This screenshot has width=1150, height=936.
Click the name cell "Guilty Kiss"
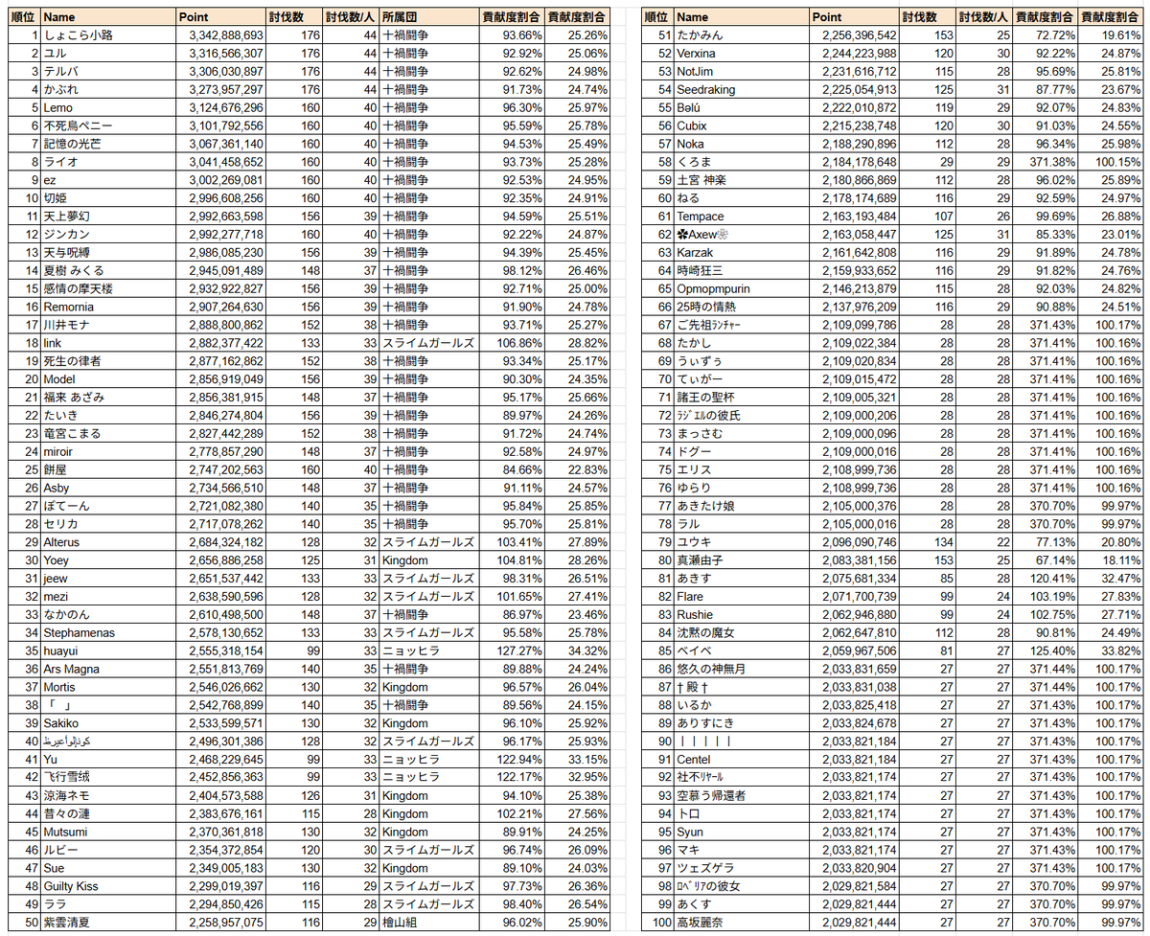click(108, 885)
